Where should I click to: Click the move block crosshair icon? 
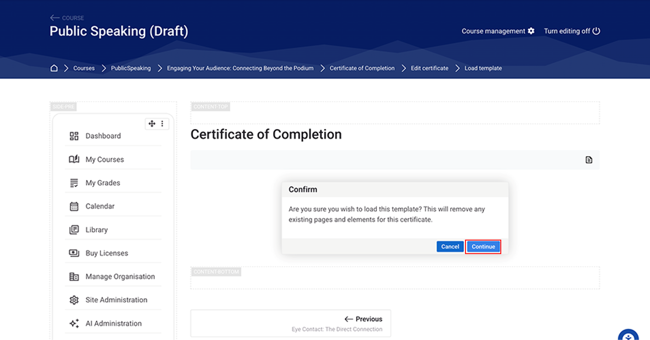[152, 124]
